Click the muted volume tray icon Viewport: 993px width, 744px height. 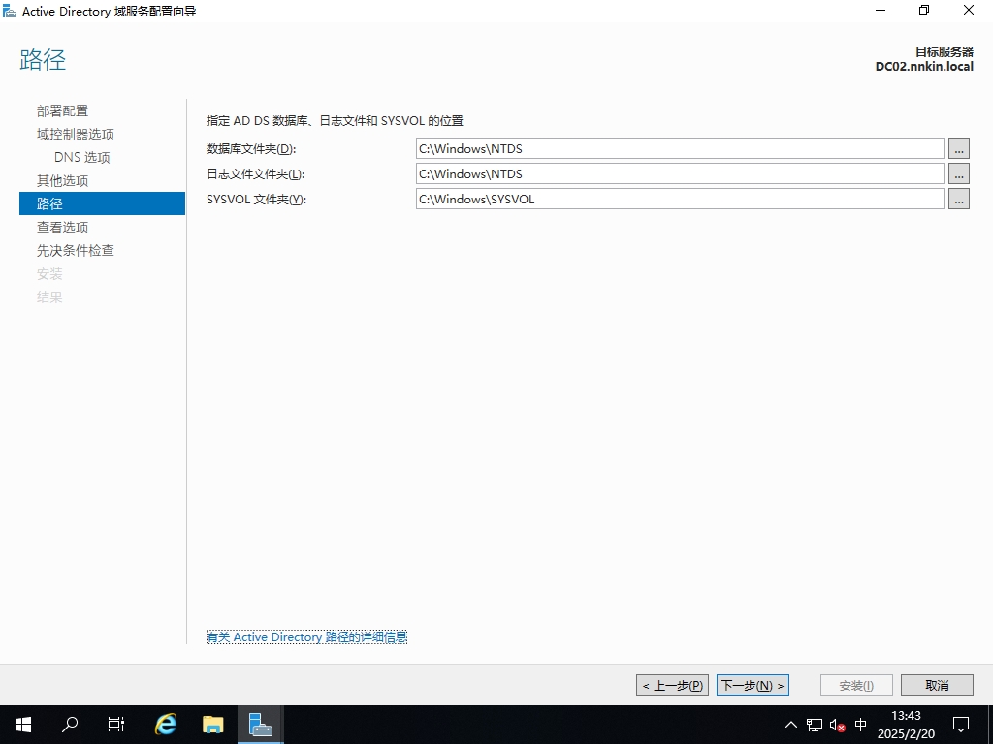[838, 725]
